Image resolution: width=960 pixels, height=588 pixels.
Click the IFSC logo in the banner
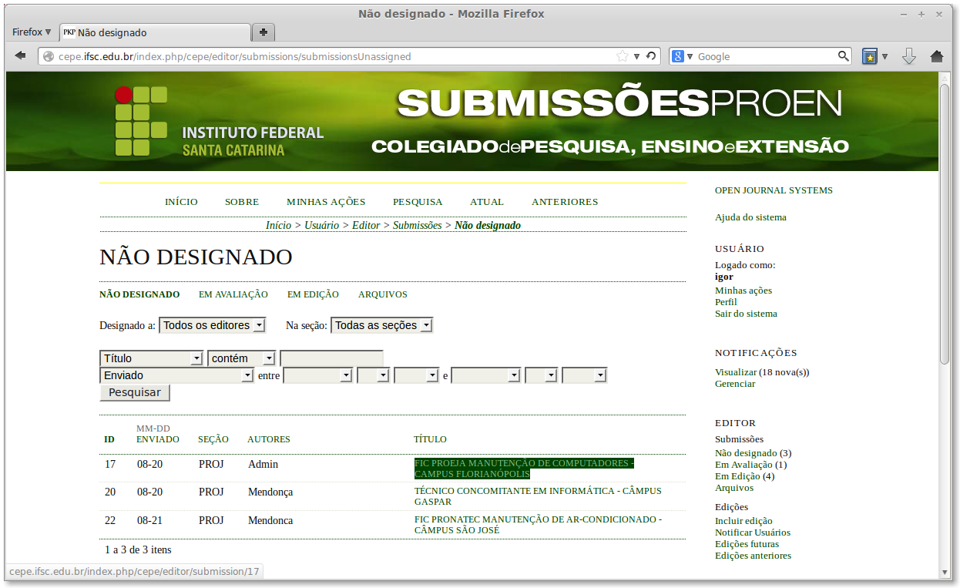[141, 121]
